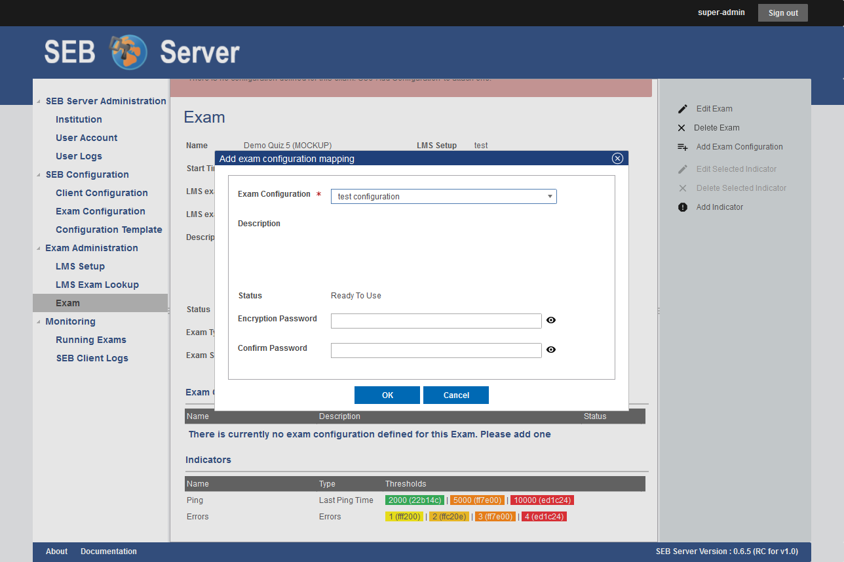Open the Exam Configuration dropdown
This screenshot has width=844, height=562.
click(x=444, y=196)
